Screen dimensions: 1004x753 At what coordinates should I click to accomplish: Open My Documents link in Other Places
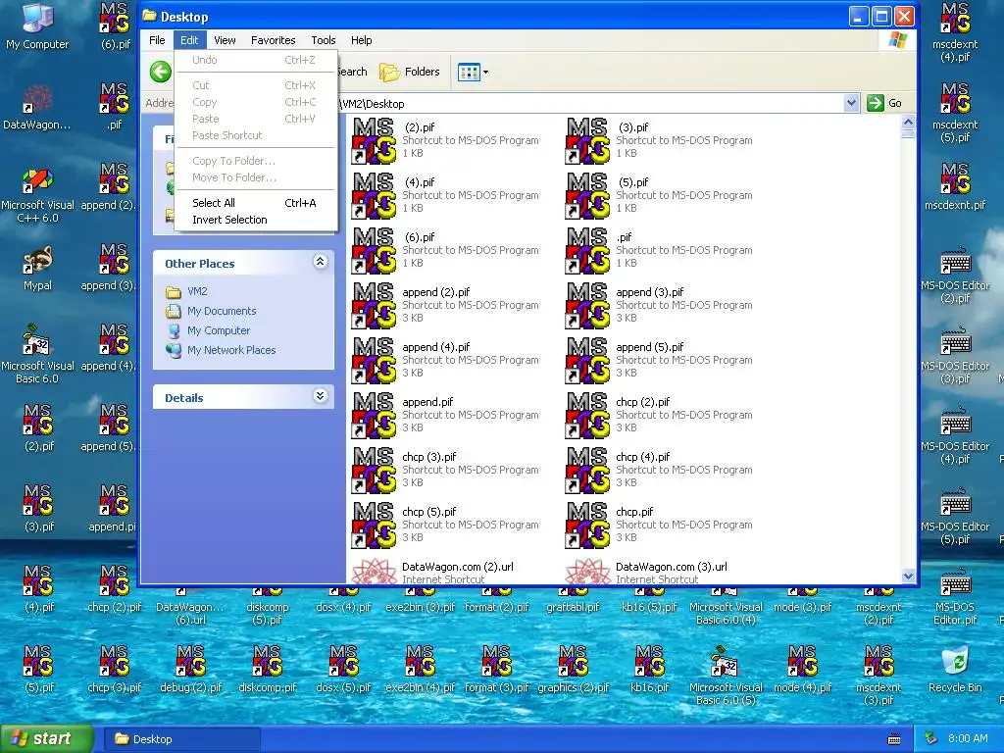[x=222, y=311]
